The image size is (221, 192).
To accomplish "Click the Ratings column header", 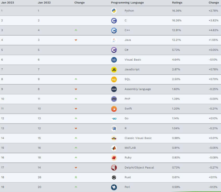I will coord(177,3).
